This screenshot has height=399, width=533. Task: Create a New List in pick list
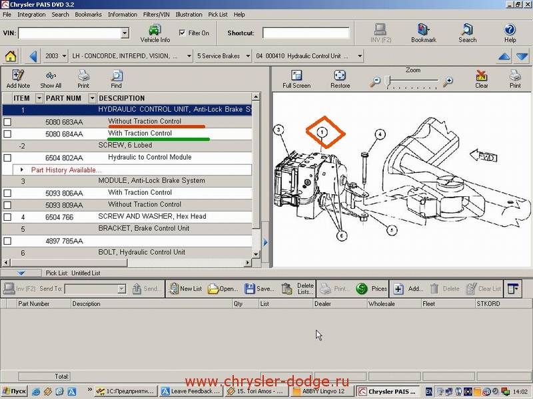click(x=186, y=289)
